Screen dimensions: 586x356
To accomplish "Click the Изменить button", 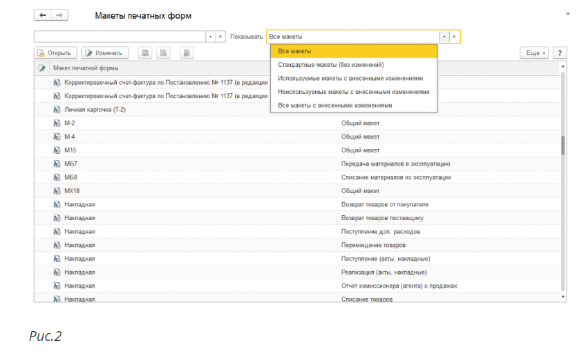I will [x=104, y=52].
